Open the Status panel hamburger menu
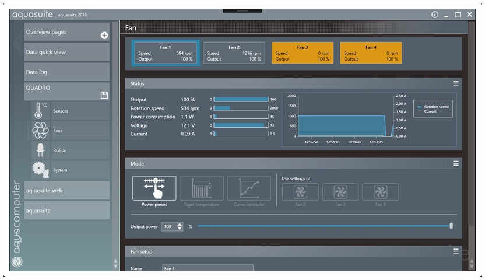Viewport: 485px width, 280px height. coord(456,83)
